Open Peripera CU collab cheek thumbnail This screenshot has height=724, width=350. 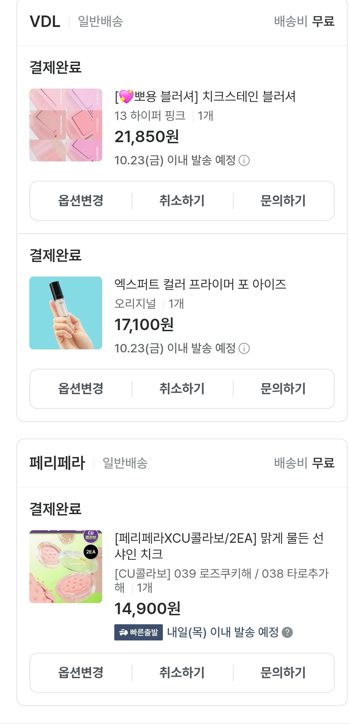66,567
